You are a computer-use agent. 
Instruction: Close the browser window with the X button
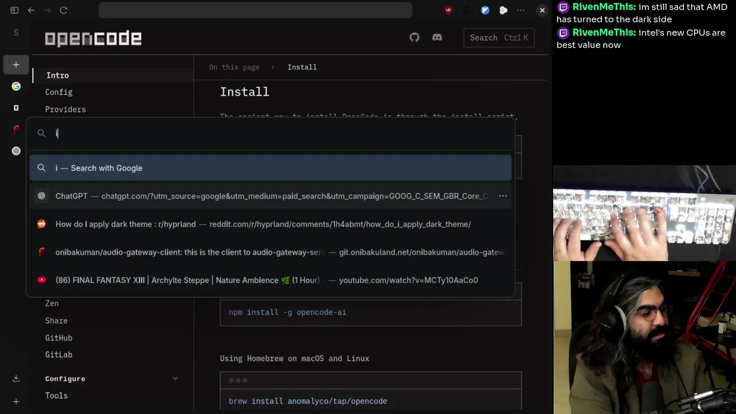pos(542,10)
